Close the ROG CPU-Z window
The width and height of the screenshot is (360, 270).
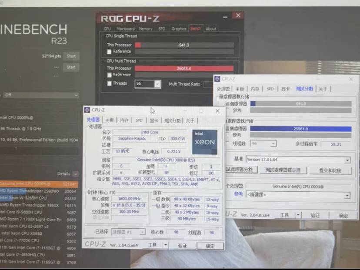[x=238, y=15]
